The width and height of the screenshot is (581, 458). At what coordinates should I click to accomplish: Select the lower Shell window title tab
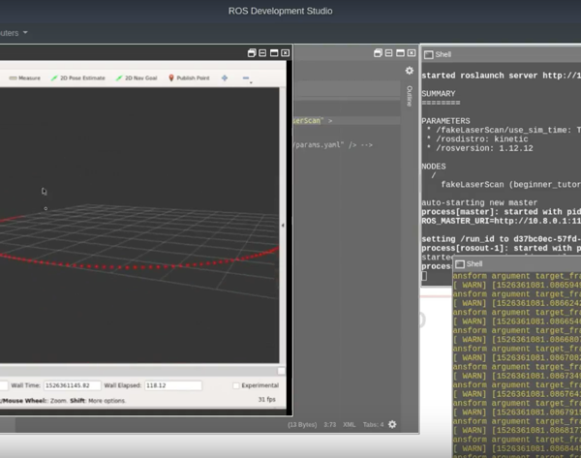474,263
